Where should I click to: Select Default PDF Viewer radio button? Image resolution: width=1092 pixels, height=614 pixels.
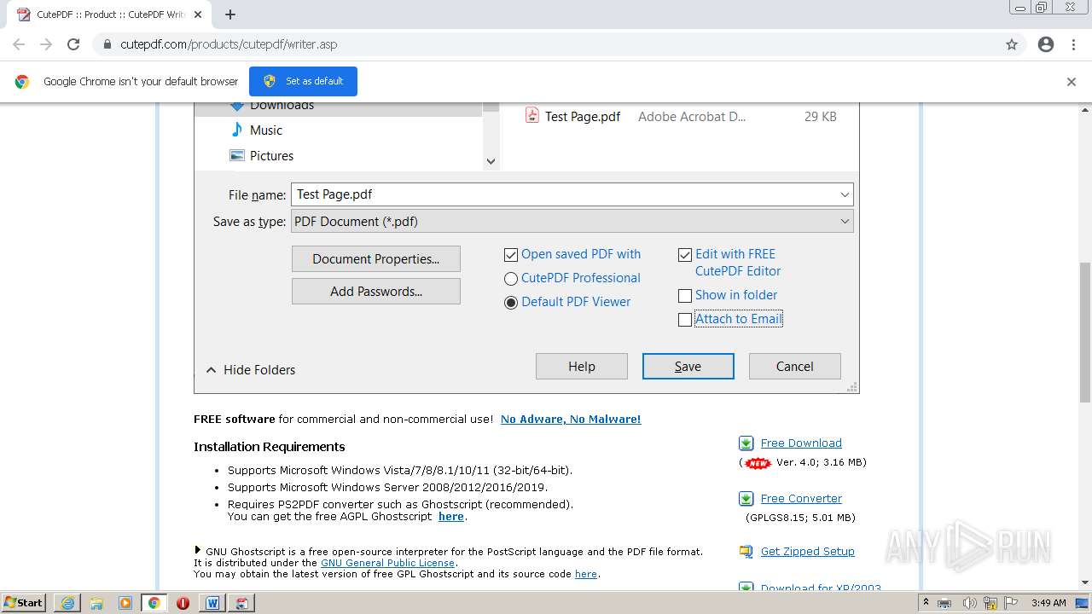[511, 302]
